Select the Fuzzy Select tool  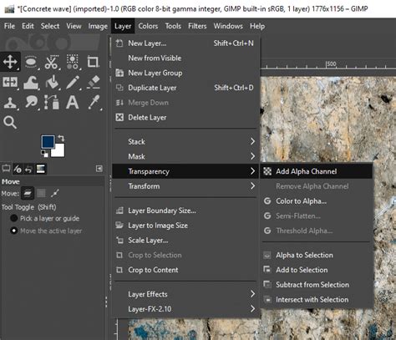click(73, 62)
